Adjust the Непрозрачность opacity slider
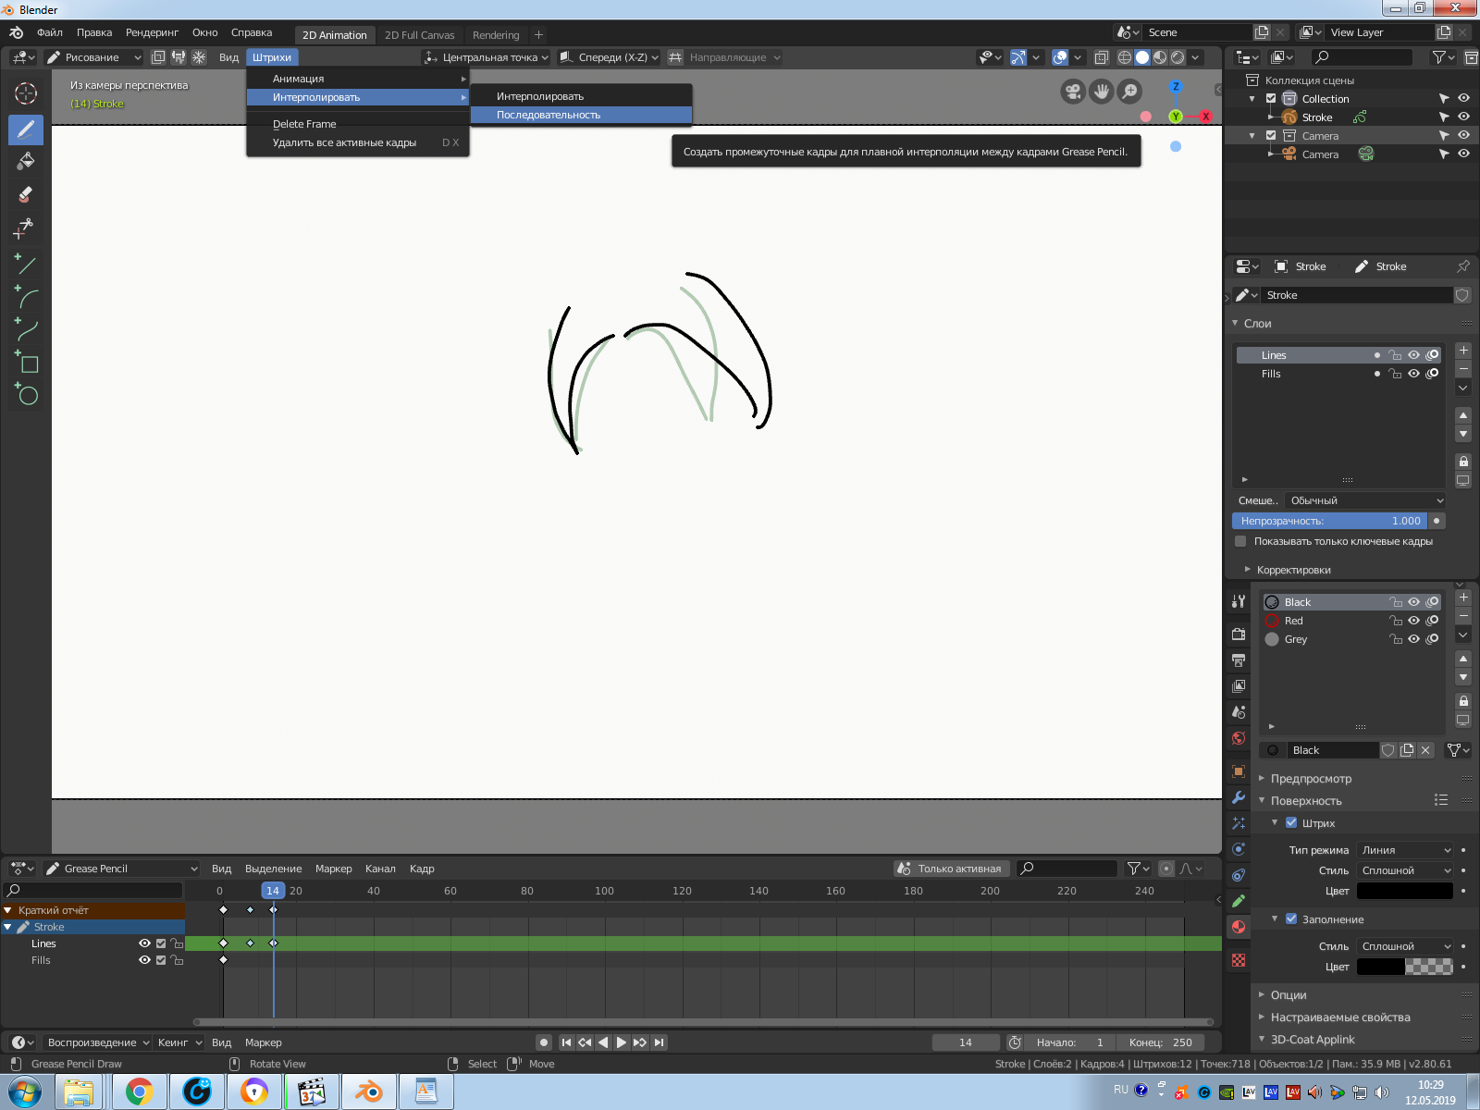The width and height of the screenshot is (1480, 1110). click(1329, 521)
